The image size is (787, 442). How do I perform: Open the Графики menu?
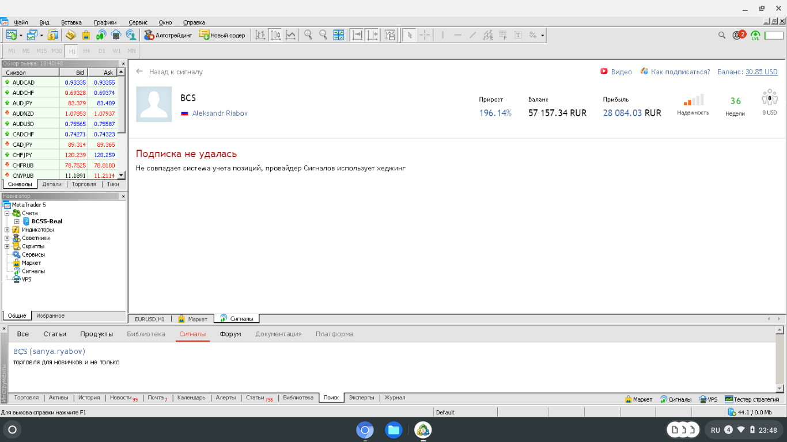pos(105,22)
